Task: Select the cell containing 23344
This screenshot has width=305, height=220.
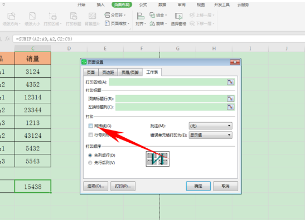Action: coord(33,110)
